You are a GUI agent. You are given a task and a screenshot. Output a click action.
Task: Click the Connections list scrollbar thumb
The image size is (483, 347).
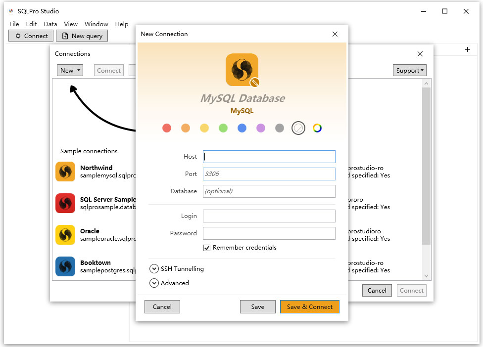[x=426, y=166]
